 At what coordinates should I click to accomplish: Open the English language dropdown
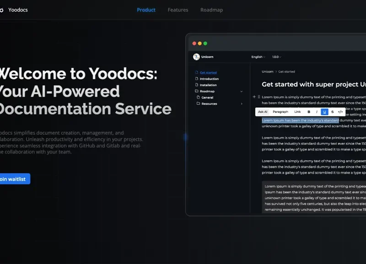pyautogui.click(x=258, y=56)
